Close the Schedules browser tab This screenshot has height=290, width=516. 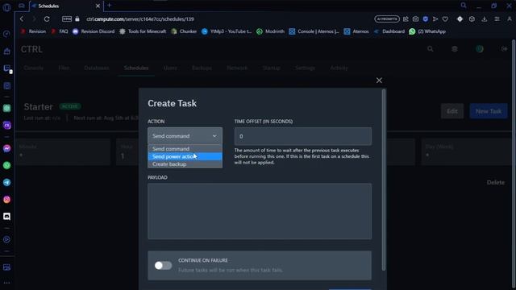pyautogui.click(x=98, y=6)
